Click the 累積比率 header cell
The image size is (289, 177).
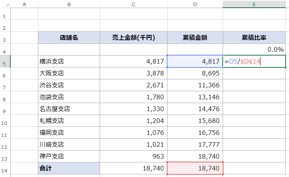point(254,38)
